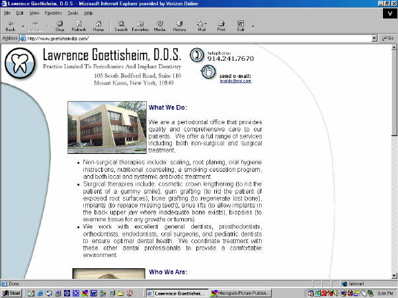Click the phone number 914.241.7670
Screen dimensions: 398x298
[231, 59]
